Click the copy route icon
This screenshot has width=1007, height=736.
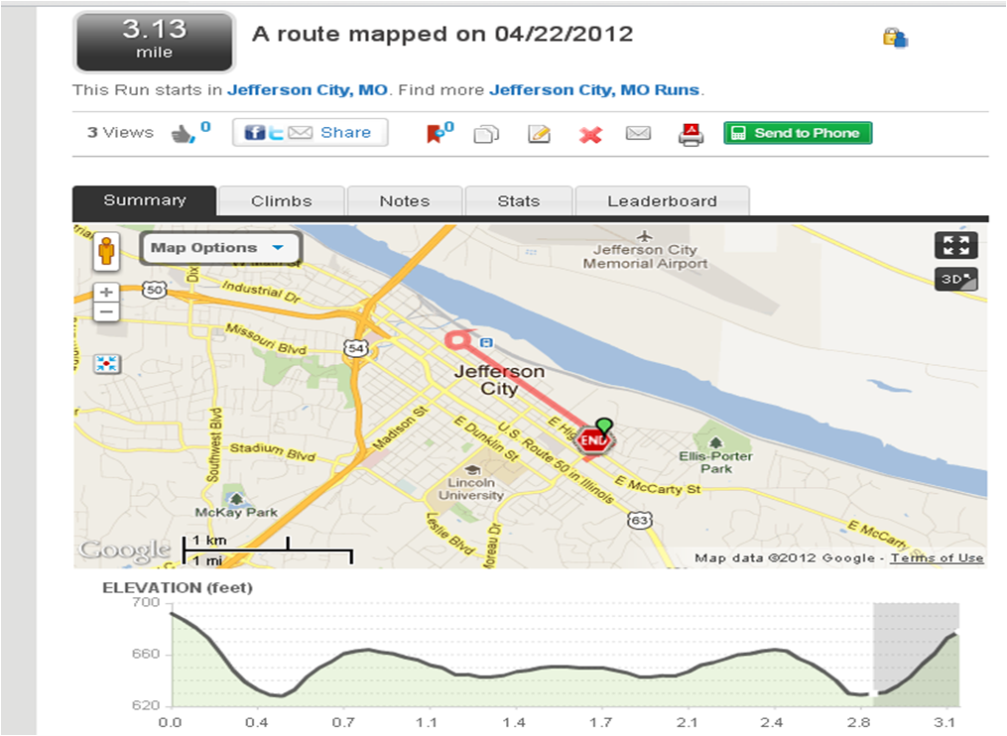486,134
